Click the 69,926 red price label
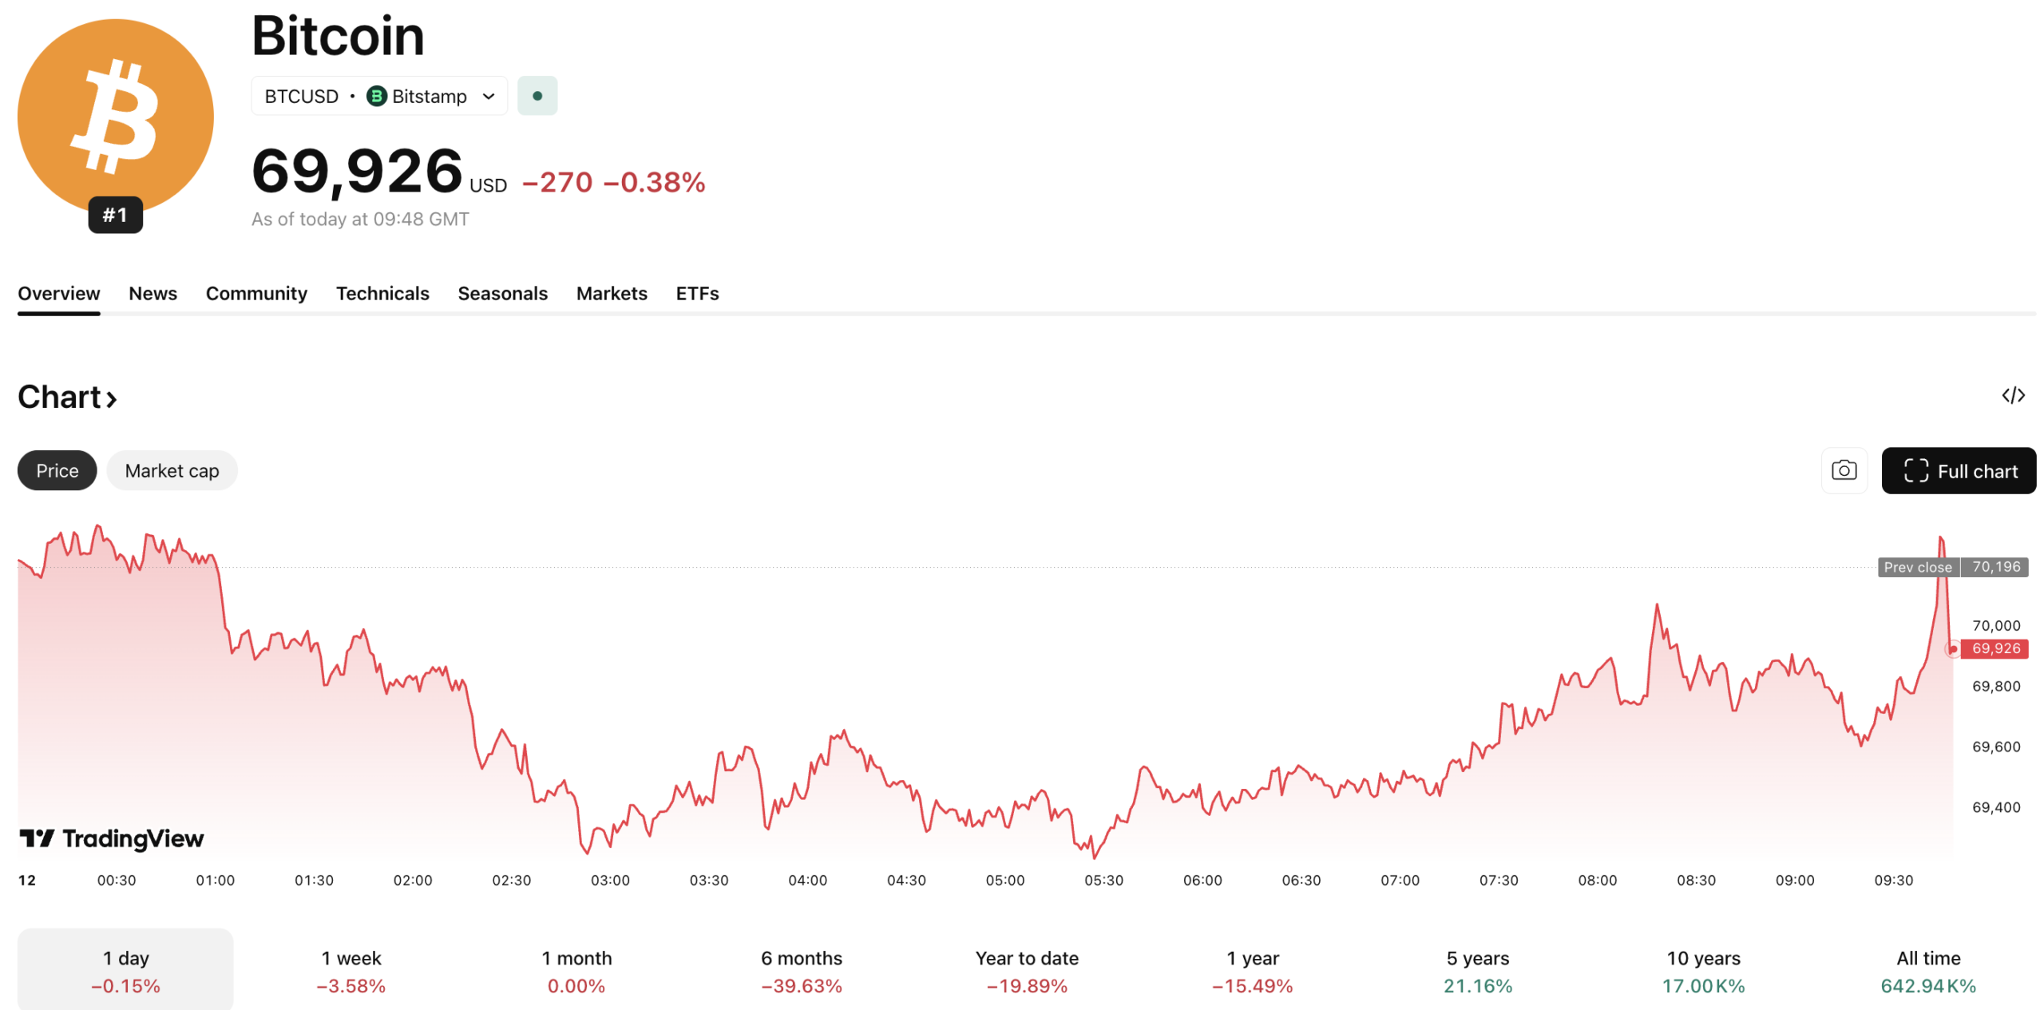 pyautogui.click(x=1994, y=648)
